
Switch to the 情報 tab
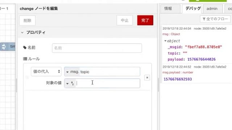tap(170, 9)
